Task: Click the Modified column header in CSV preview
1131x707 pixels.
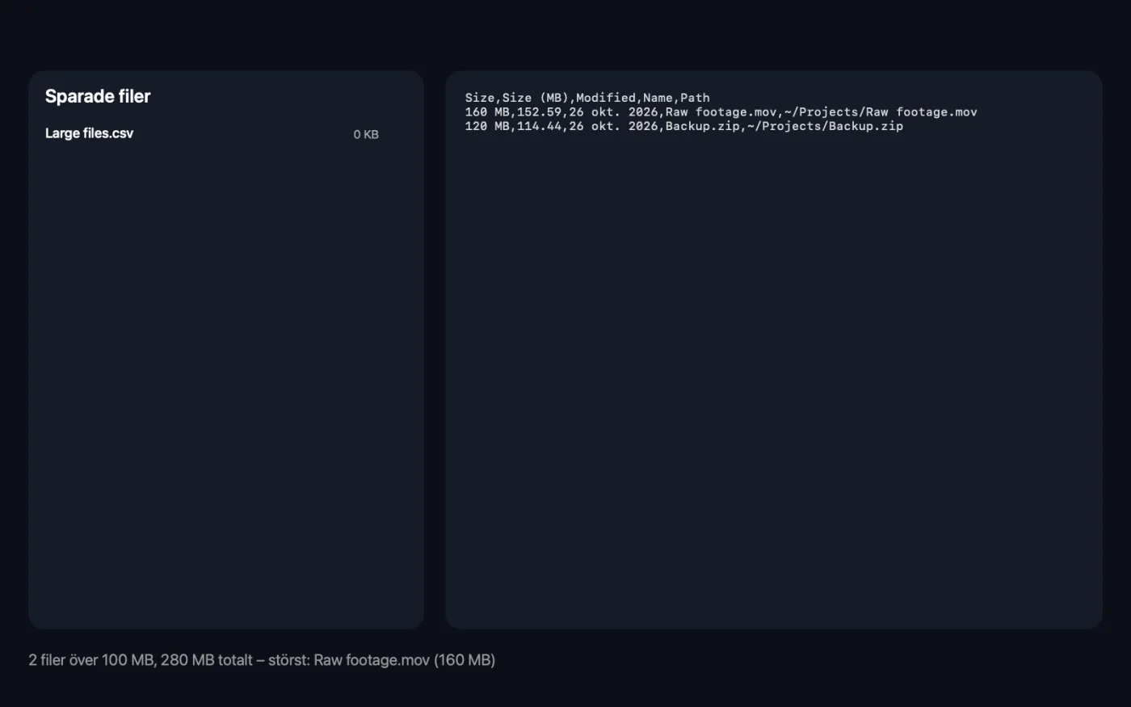Action: (x=605, y=98)
